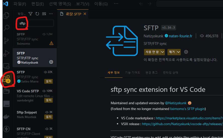Open the lightning bolt activity bar icon

[x=6, y=129]
